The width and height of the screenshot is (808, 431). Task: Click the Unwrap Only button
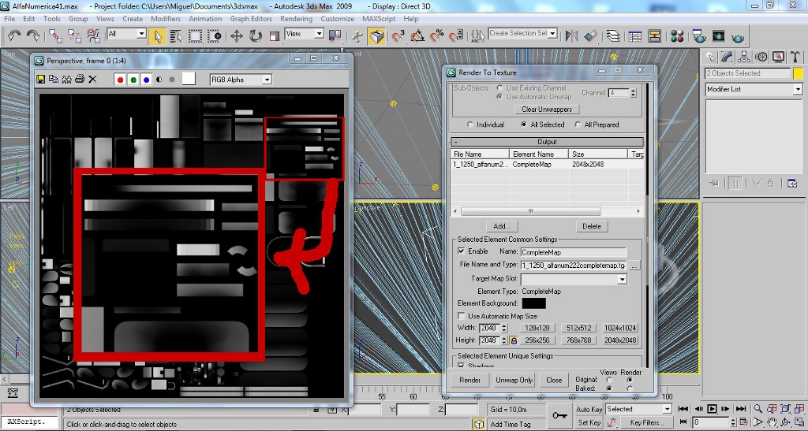coord(514,380)
